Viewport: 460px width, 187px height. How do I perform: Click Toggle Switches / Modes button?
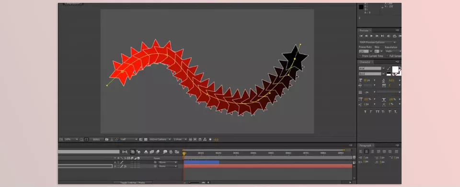(x=133, y=183)
